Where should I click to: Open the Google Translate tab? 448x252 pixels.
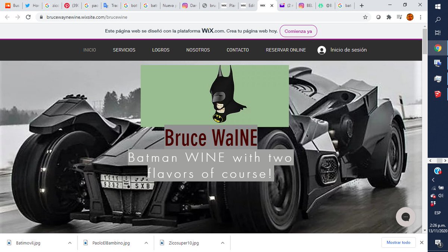point(111,6)
